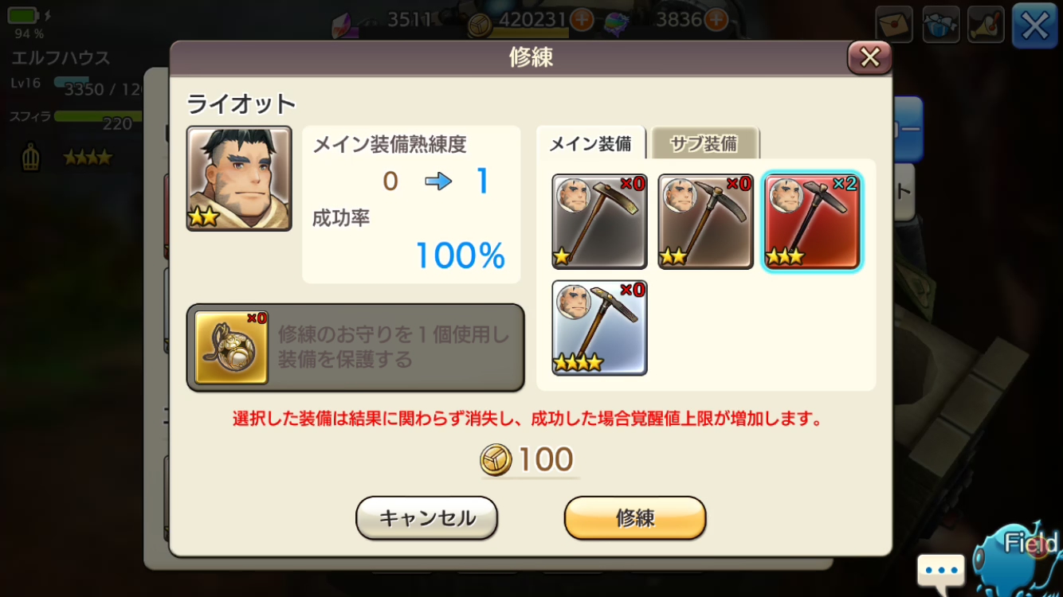Add more gems with plus button
The image size is (1063, 597).
(x=716, y=19)
